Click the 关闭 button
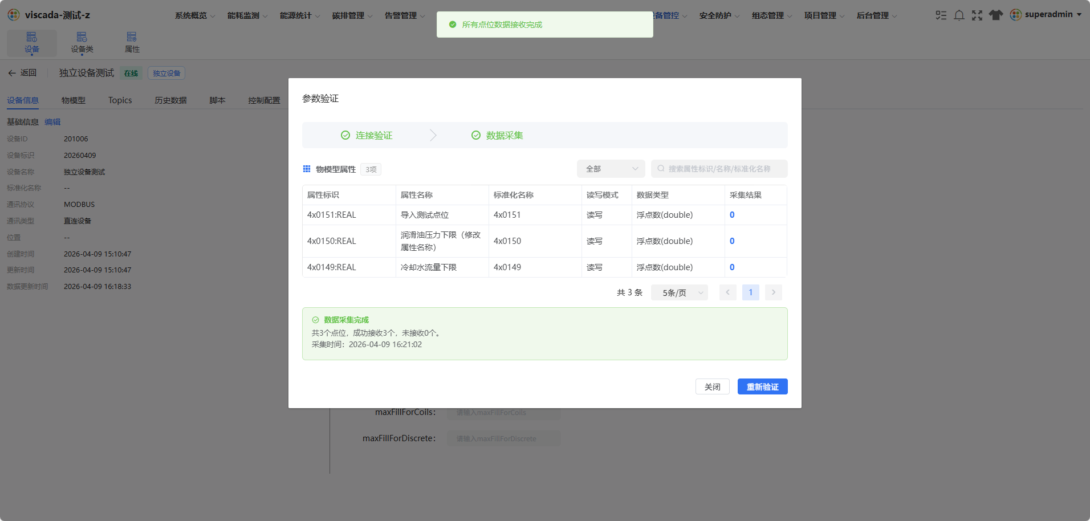 (x=713, y=386)
